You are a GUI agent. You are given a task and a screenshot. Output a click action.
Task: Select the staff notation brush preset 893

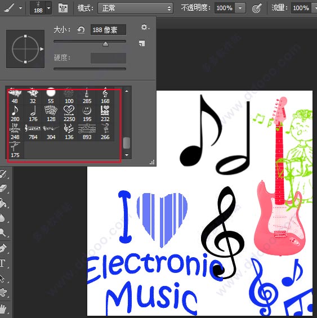[87, 132]
